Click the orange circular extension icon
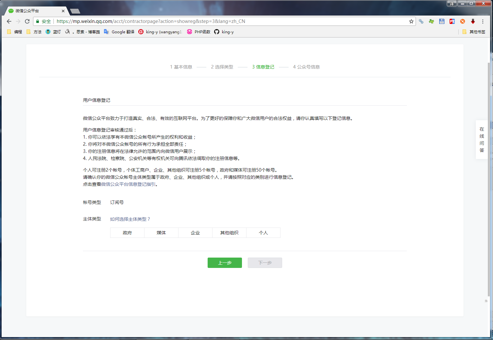This screenshot has width=493, height=340. click(x=463, y=21)
